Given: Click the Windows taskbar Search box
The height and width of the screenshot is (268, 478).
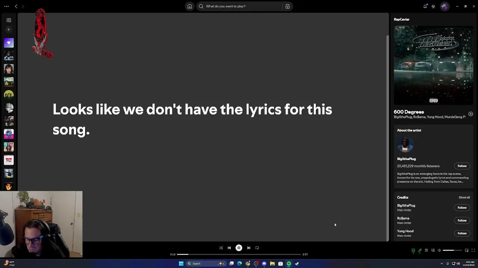Looking at the screenshot, I should (x=206, y=264).
